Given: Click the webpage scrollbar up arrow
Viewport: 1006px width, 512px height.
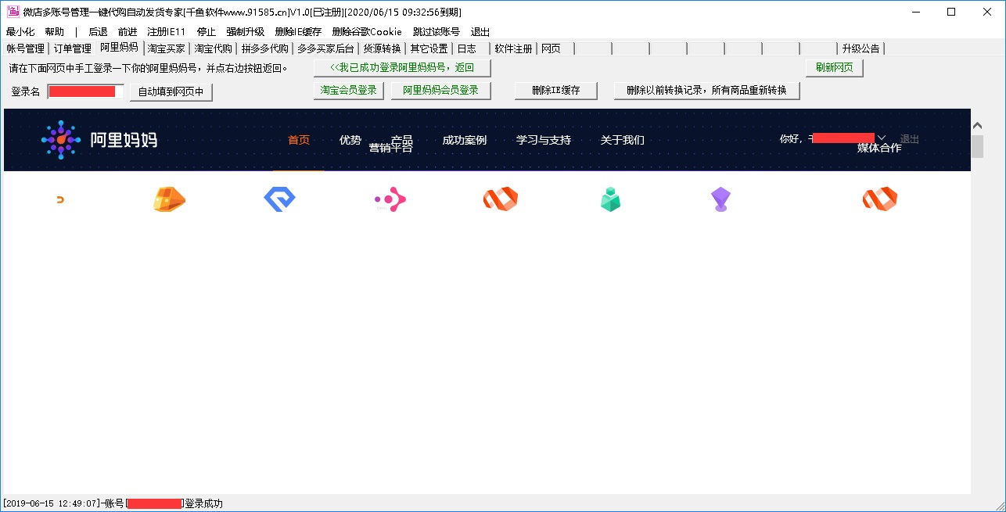Looking at the screenshot, I should (x=977, y=126).
